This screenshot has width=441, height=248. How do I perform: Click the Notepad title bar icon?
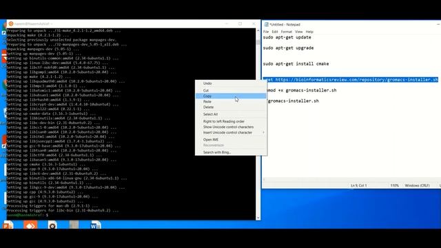pos(266,25)
